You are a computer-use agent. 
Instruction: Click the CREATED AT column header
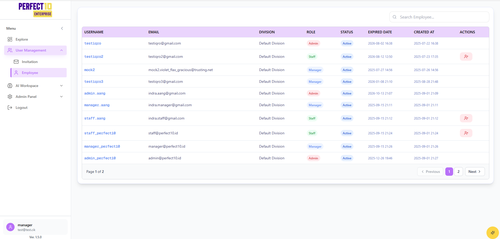click(424, 32)
